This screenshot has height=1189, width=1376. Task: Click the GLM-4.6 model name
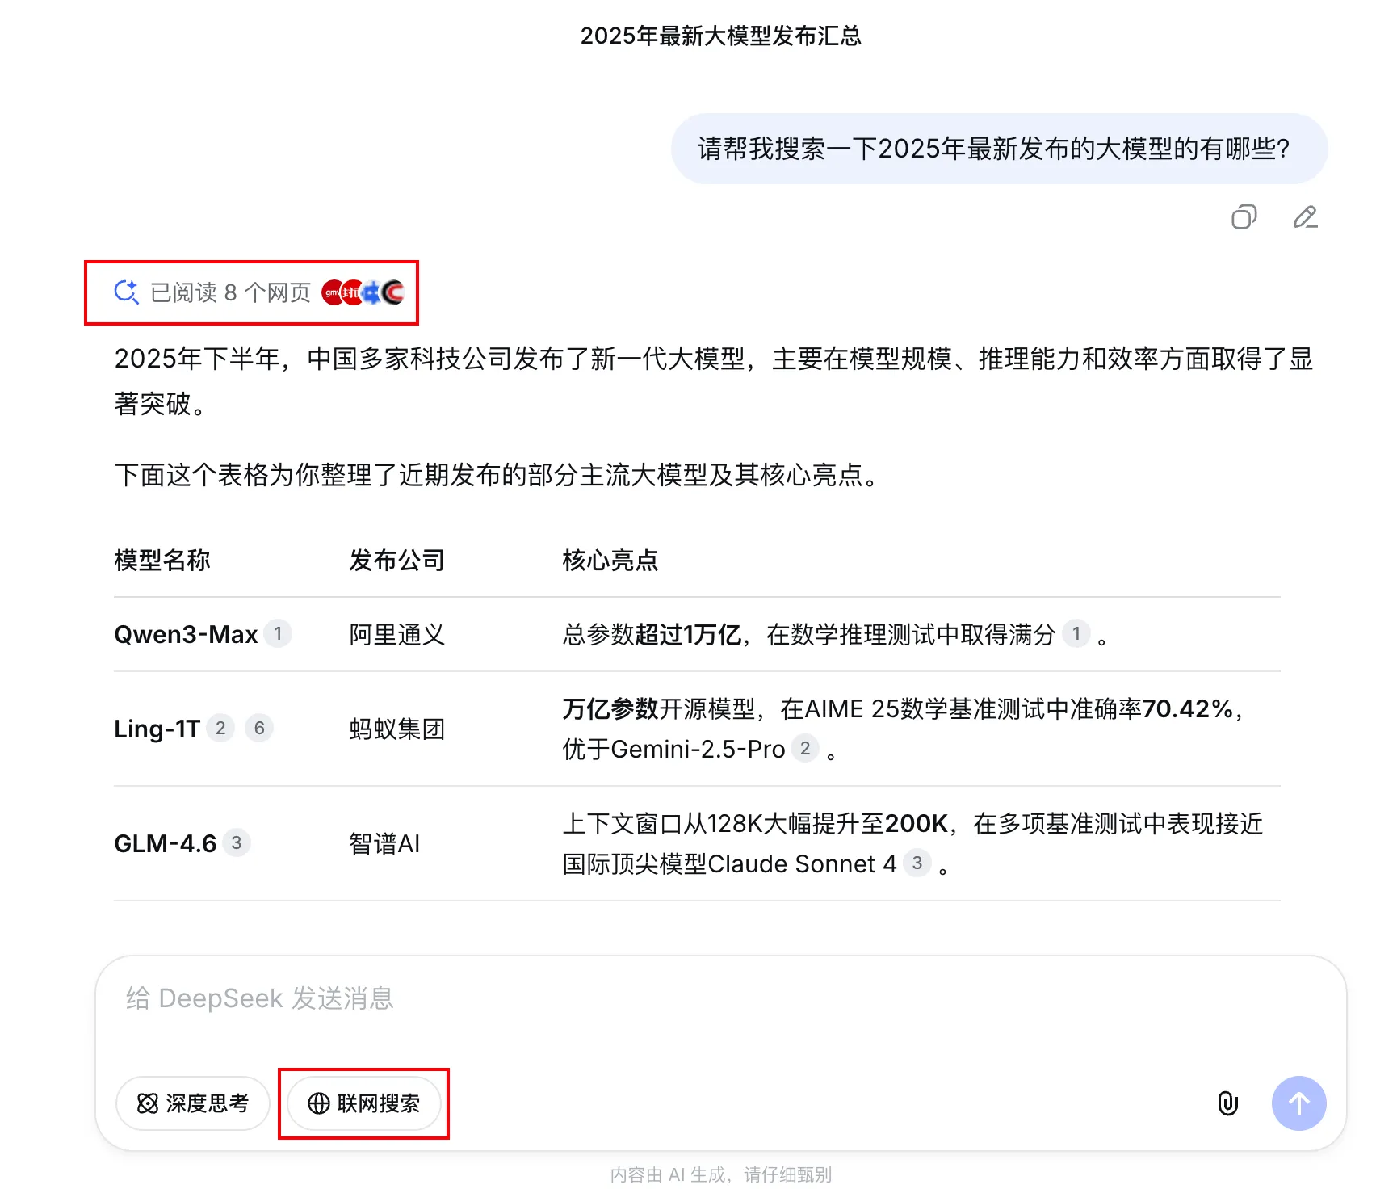166,843
